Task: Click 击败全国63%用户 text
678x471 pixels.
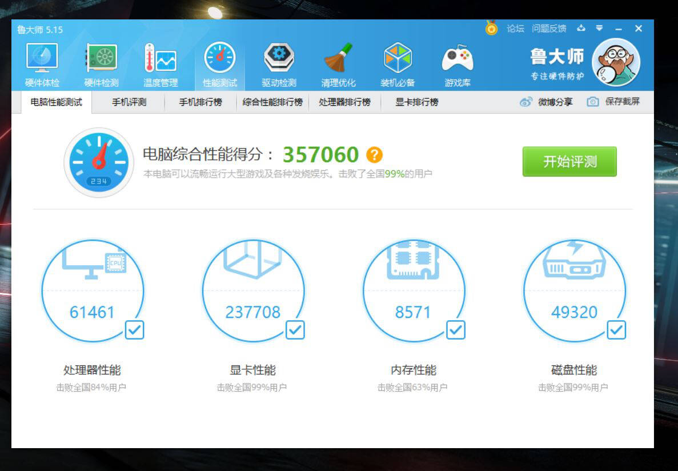Action: coord(412,388)
